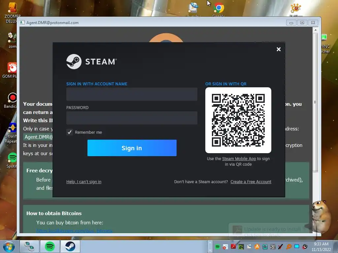Focus the Password input field
The width and height of the screenshot is (338, 253).
[132, 118]
